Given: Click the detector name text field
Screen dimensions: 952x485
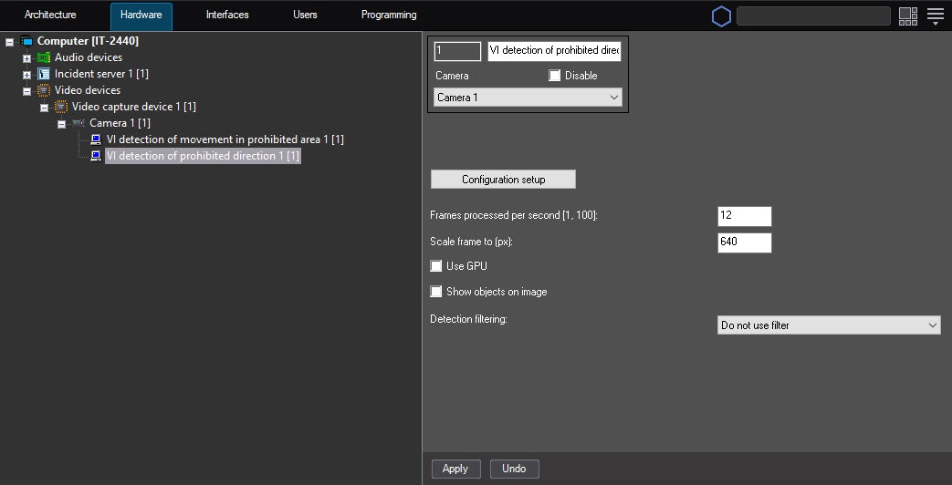Looking at the screenshot, I should coord(555,51).
